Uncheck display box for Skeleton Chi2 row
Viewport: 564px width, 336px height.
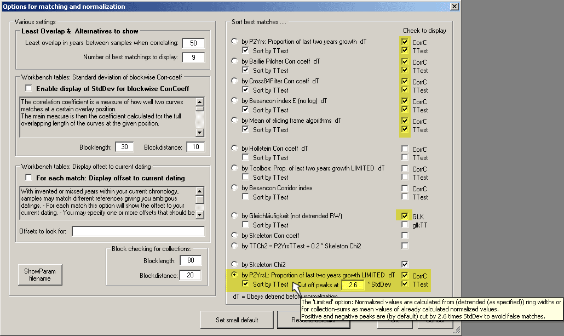pos(405,264)
